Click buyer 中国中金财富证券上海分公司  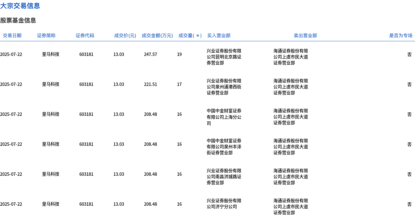click(224, 117)
